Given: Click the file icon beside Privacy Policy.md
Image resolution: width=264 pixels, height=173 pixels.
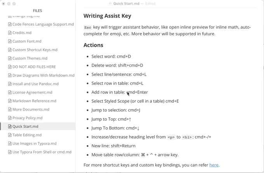Looking at the screenshot, I should [10, 118].
